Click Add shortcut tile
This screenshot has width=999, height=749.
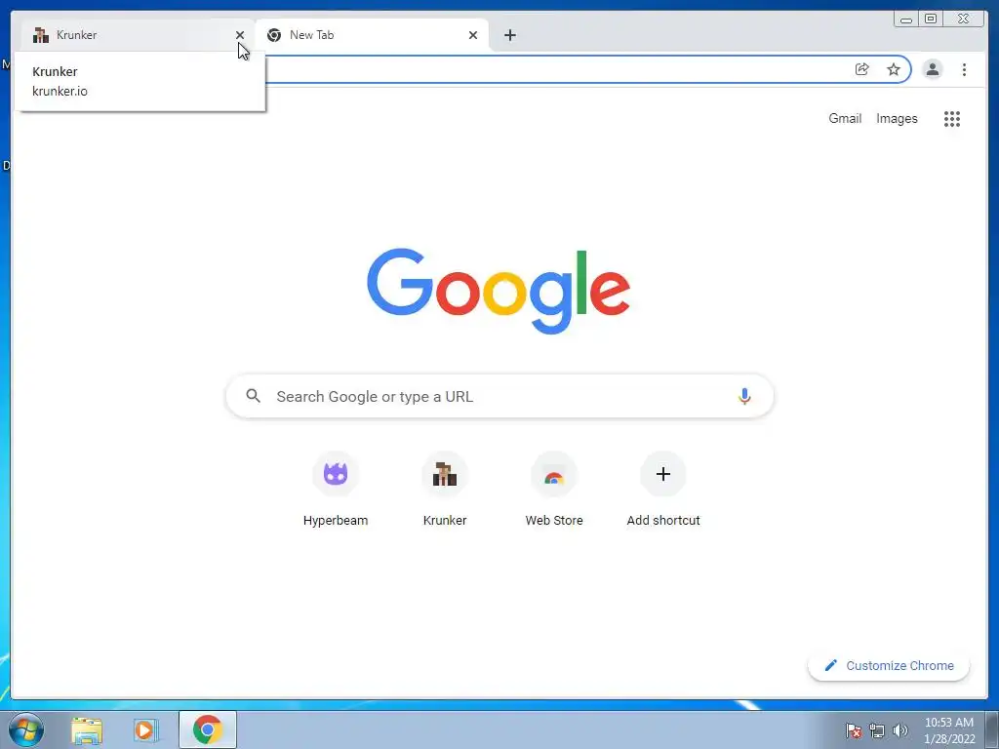coord(663,490)
